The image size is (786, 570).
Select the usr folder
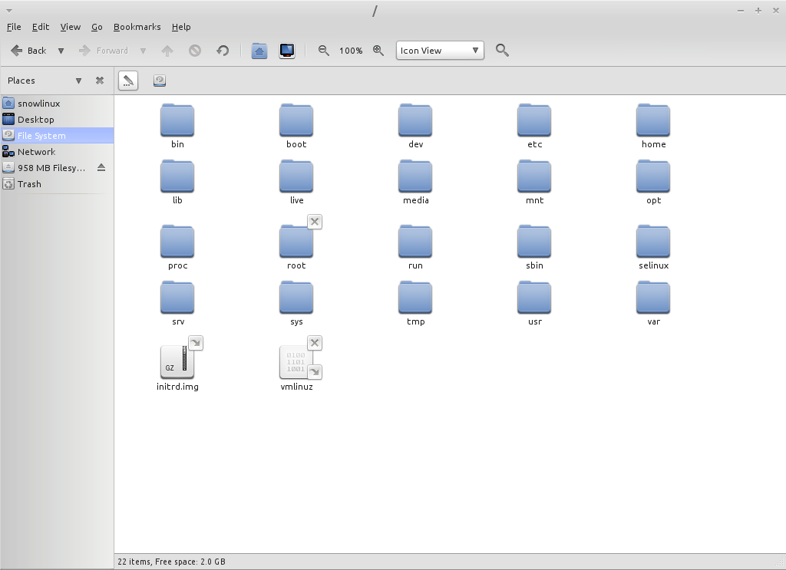[534, 304]
